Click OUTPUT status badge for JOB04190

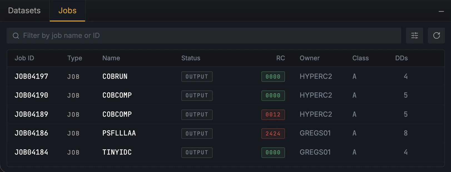(x=197, y=96)
